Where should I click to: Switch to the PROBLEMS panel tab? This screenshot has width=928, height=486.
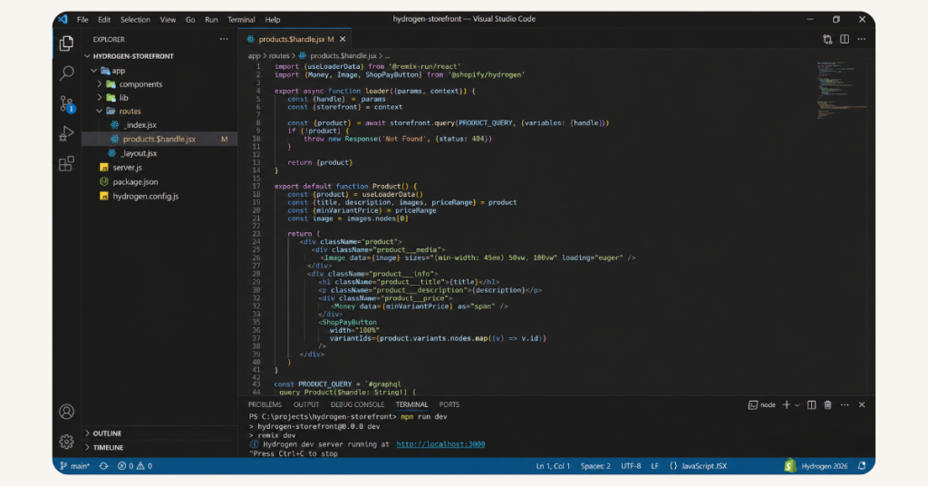tap(265, 404)
